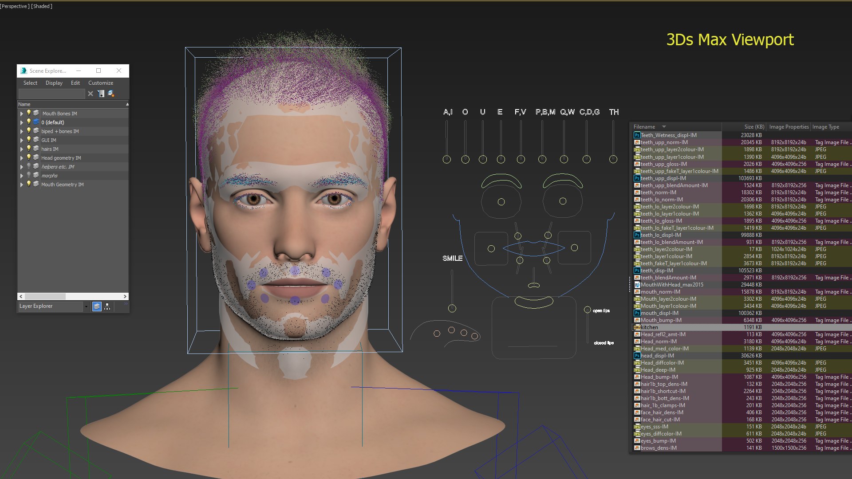Click the 3ds Max logo in Scene Explorer title
852x479 pixels.
tap(24, 71)
